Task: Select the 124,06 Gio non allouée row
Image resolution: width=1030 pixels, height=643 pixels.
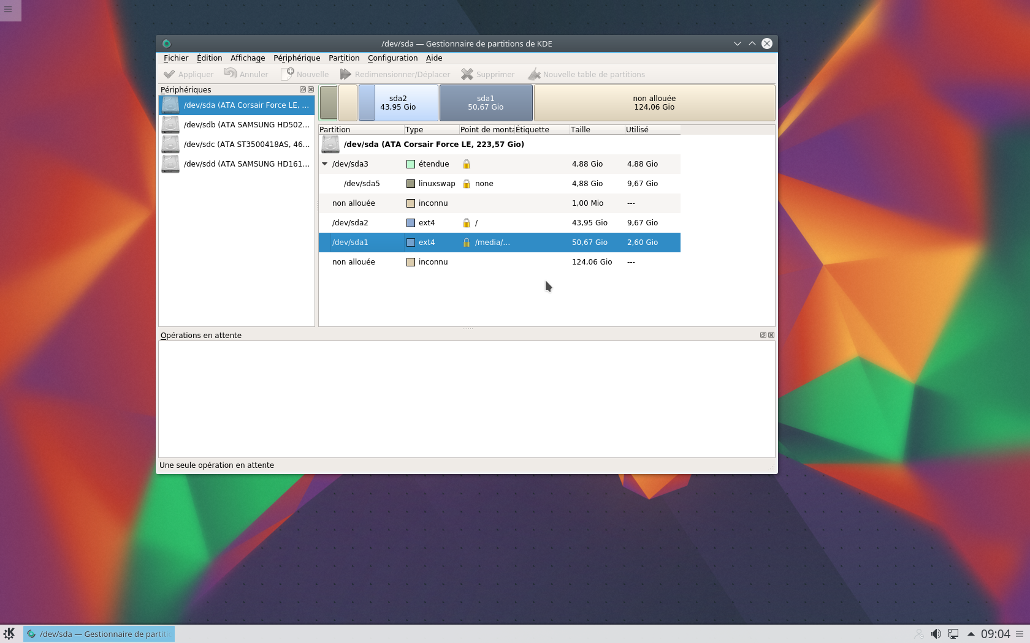Action: pos(500,262)
